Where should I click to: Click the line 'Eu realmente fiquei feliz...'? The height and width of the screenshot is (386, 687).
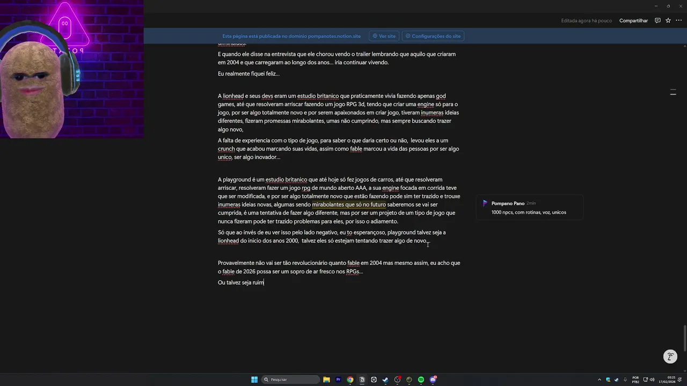tap(249, 73)
